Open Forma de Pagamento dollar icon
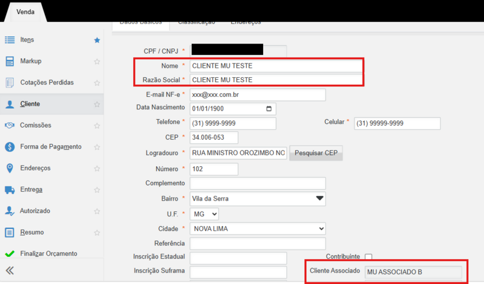 pyautogui.click(x=10, y=147)
